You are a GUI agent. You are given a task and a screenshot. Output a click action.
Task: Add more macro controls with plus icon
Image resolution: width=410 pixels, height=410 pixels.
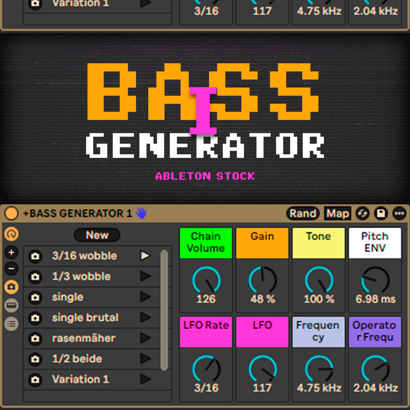click(11, 252)
